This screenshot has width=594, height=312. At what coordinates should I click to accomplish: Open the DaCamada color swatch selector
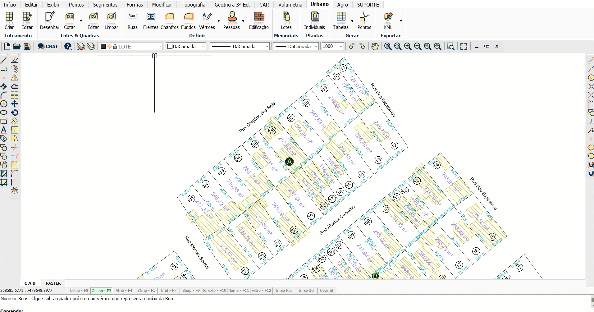coord(186,46)
